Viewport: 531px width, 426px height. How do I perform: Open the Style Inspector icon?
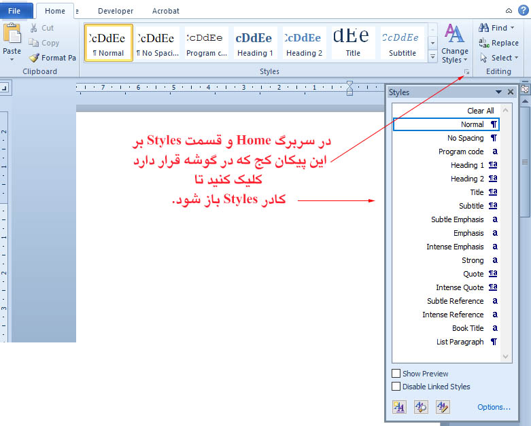coord(421,406)
